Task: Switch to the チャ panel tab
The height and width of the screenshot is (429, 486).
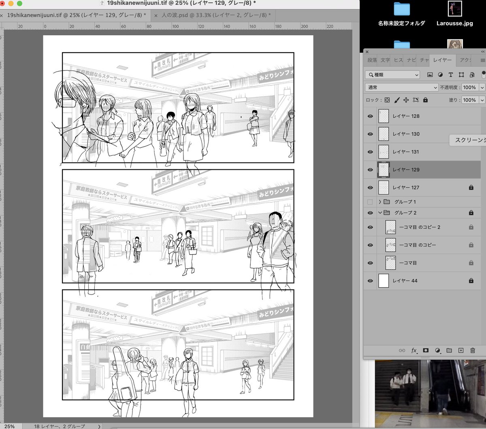Action: [424, 60]
